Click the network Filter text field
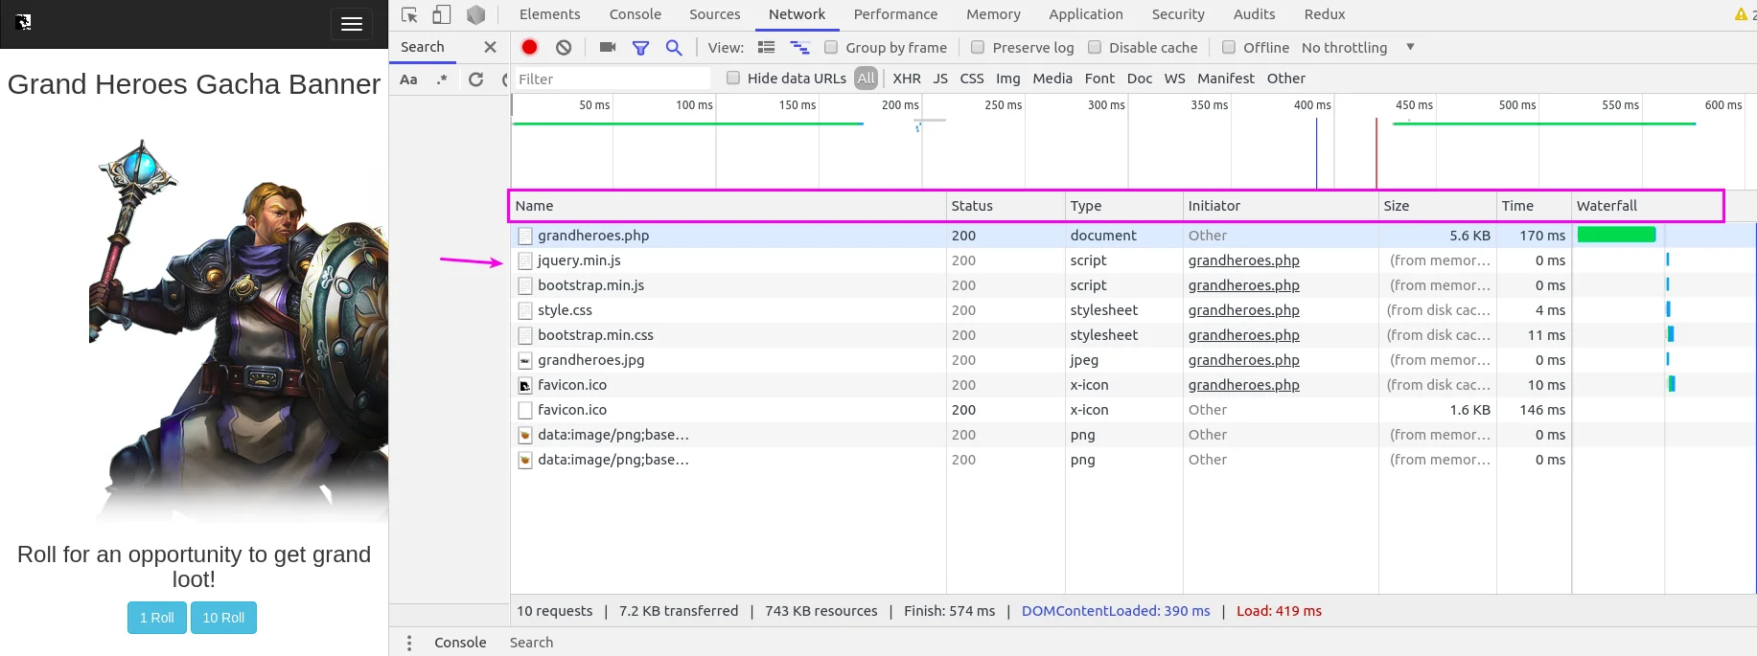This screenshot has height=656, width=1757. [613, 79]
